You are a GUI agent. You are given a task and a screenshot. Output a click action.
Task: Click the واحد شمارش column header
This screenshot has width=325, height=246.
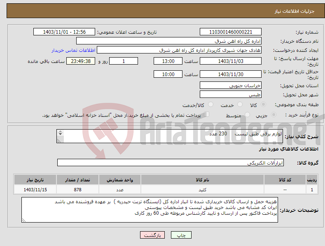coord(120,180)
